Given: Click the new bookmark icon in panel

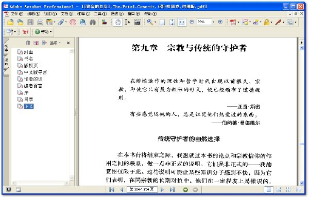Looking at the screenshot, I should point(36,43).
